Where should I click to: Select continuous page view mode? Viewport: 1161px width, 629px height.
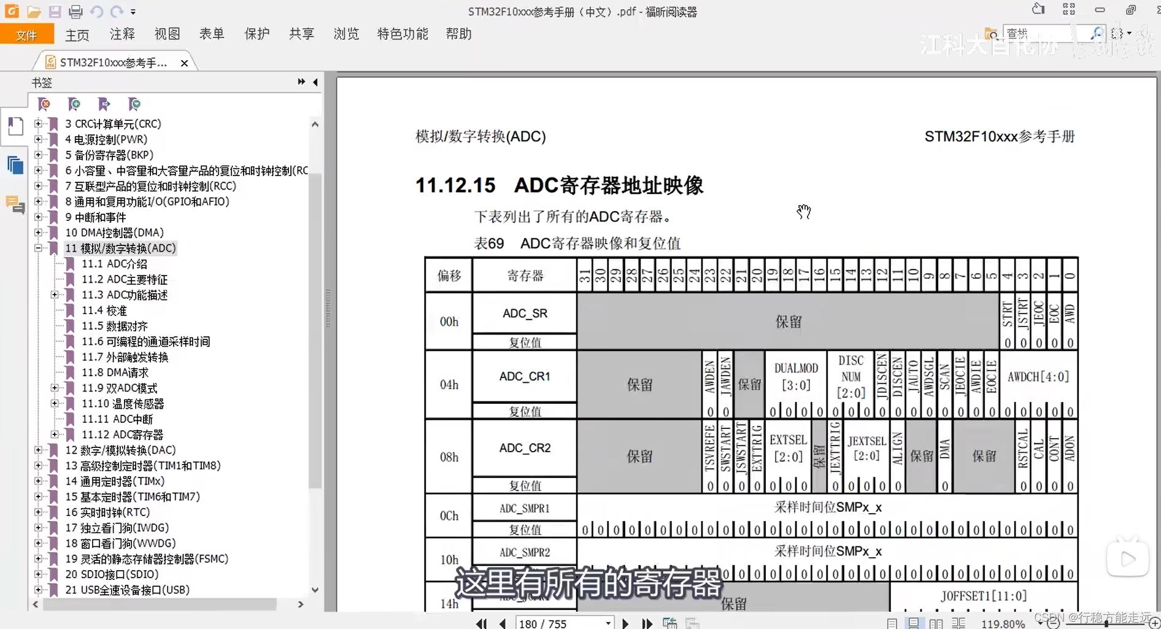coord(914,623)
